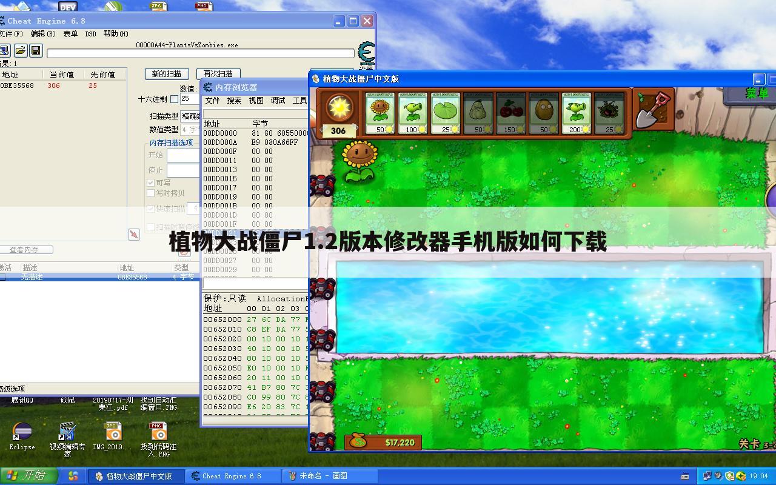Select found address 0BE35568 in results list

tap(63, 85)
